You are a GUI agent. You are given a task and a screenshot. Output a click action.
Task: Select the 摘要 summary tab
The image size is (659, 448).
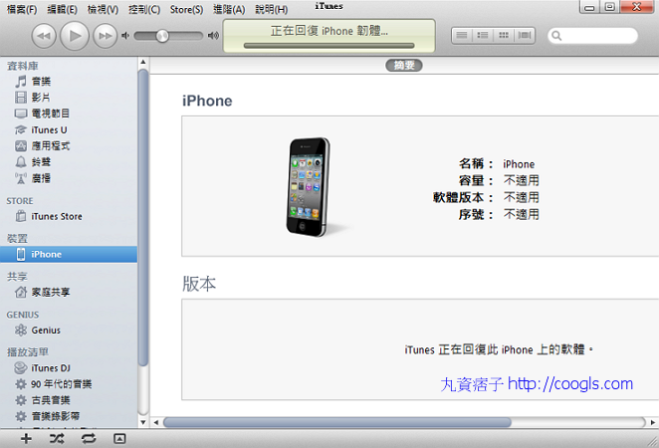(404, 65)
